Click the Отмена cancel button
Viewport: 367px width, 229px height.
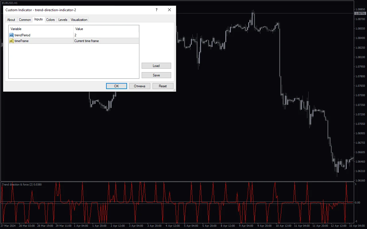(x=140, y=86)
